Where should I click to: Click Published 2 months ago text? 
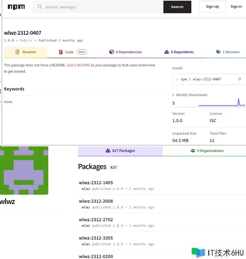click(x=61, y=40)
